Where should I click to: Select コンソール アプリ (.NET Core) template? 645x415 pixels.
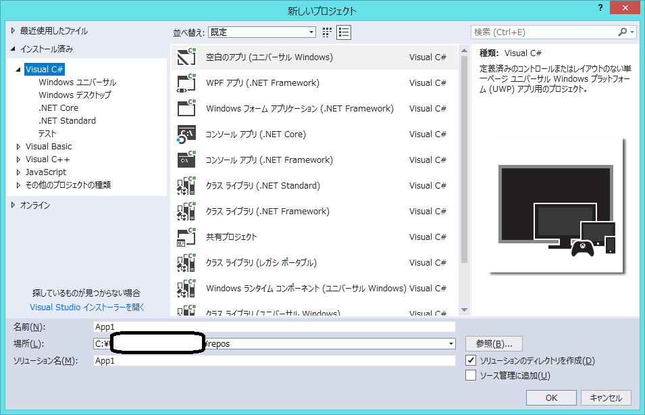(x=314, y=135)
